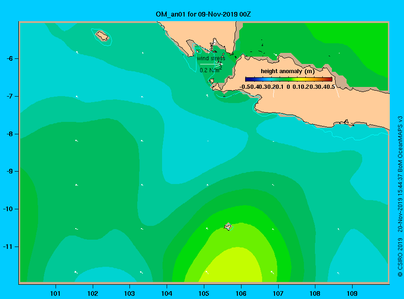Click longitude label 109 on the x-axis

tap(352, 293)
